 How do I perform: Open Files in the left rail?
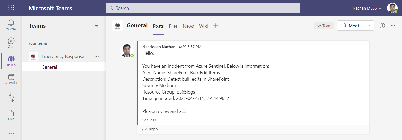click(x=11, y=115)
